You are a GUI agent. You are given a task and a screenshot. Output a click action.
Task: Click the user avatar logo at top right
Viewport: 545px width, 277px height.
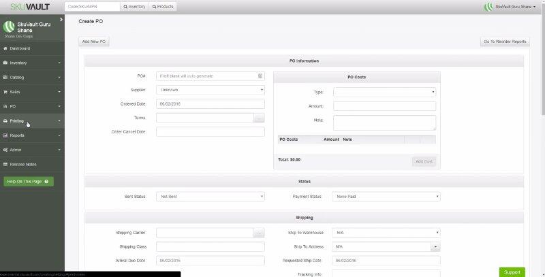coord(488,7)
